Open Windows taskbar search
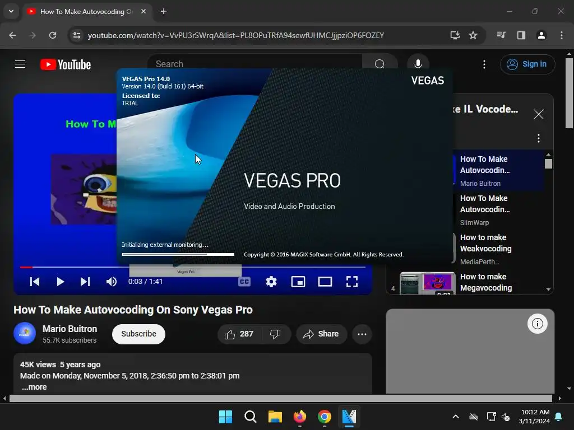574x430 pixels. (x=251, y=417)
